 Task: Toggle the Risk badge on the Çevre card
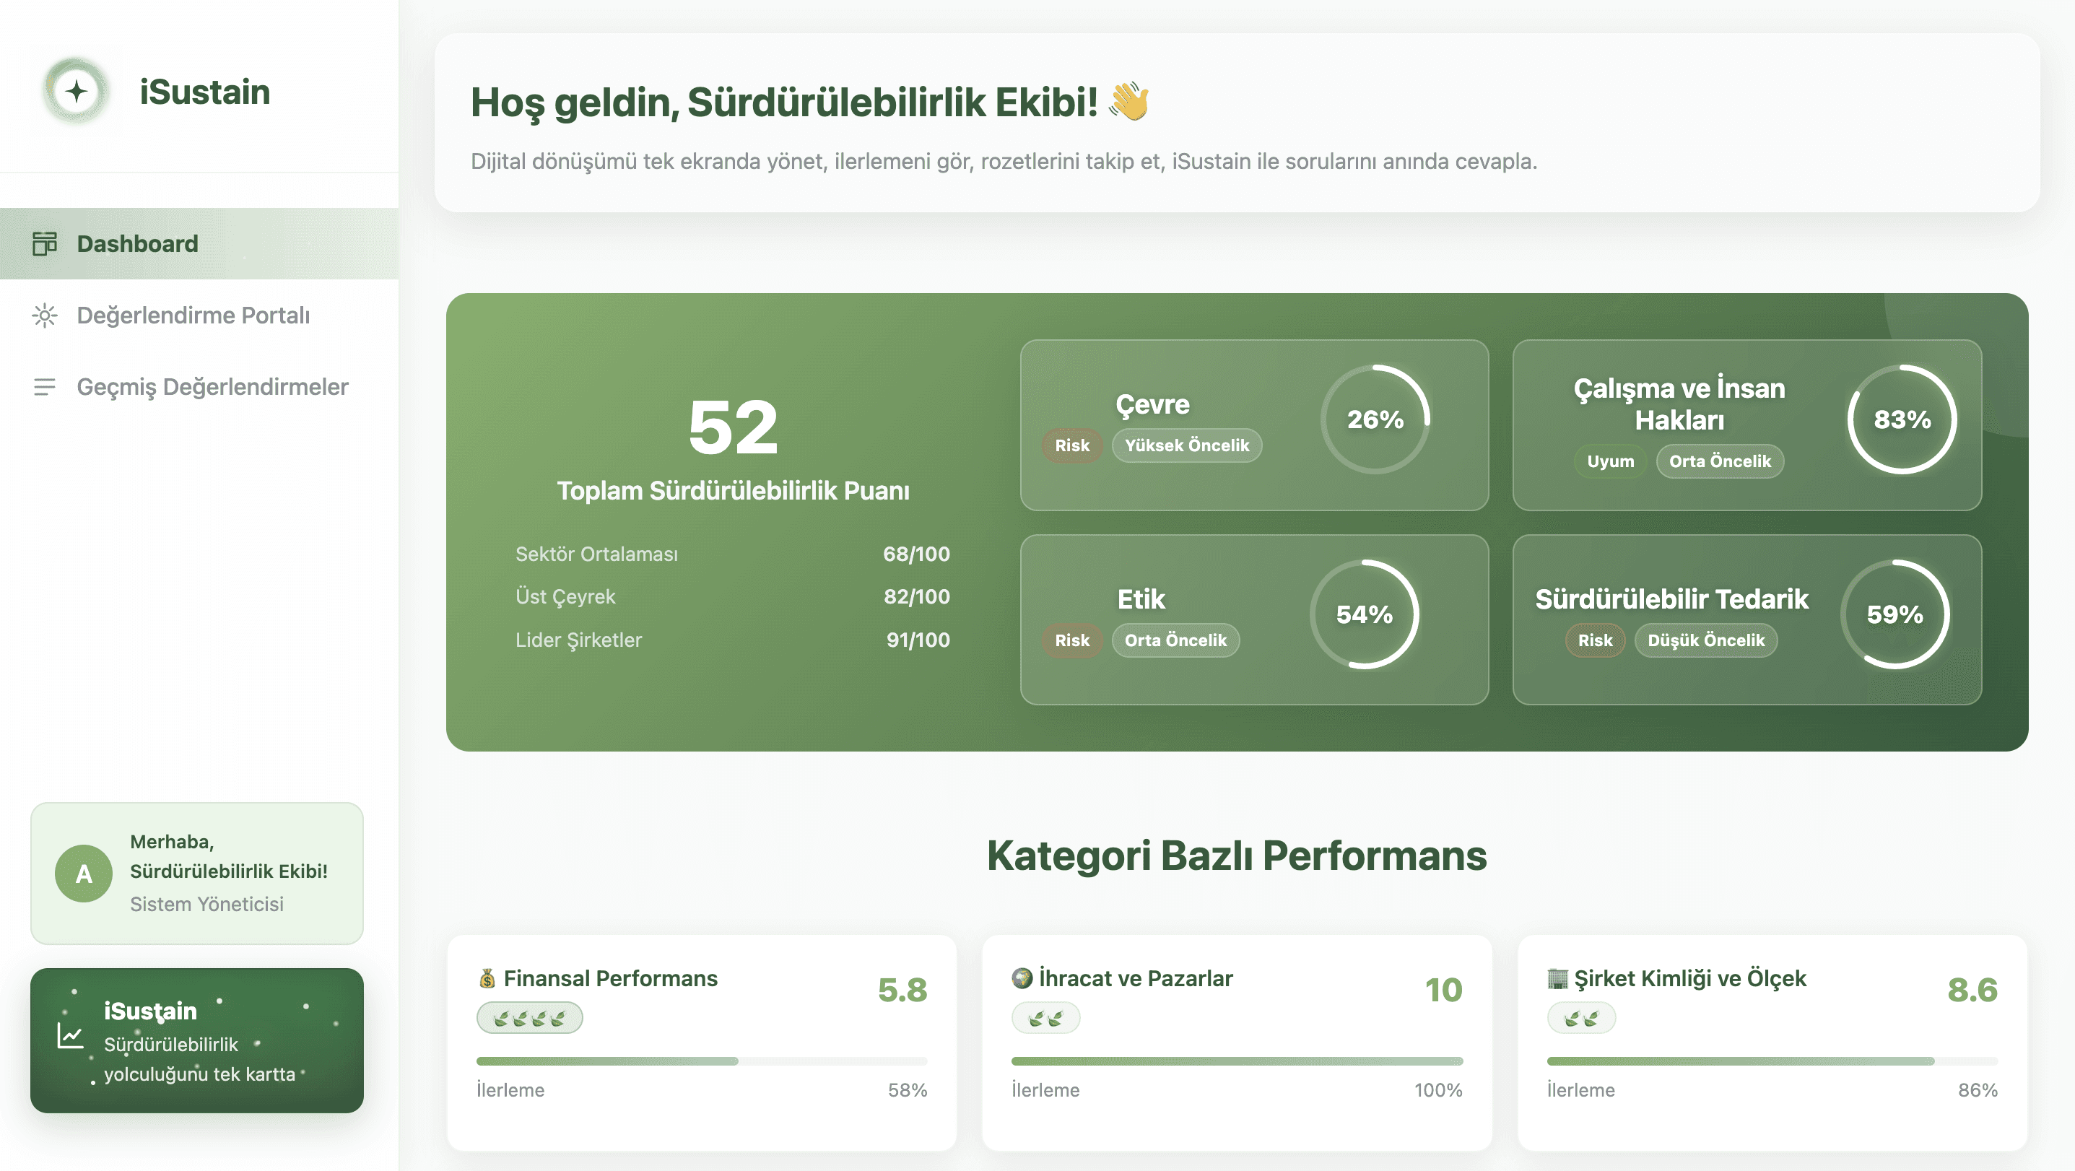point(1071,445)
